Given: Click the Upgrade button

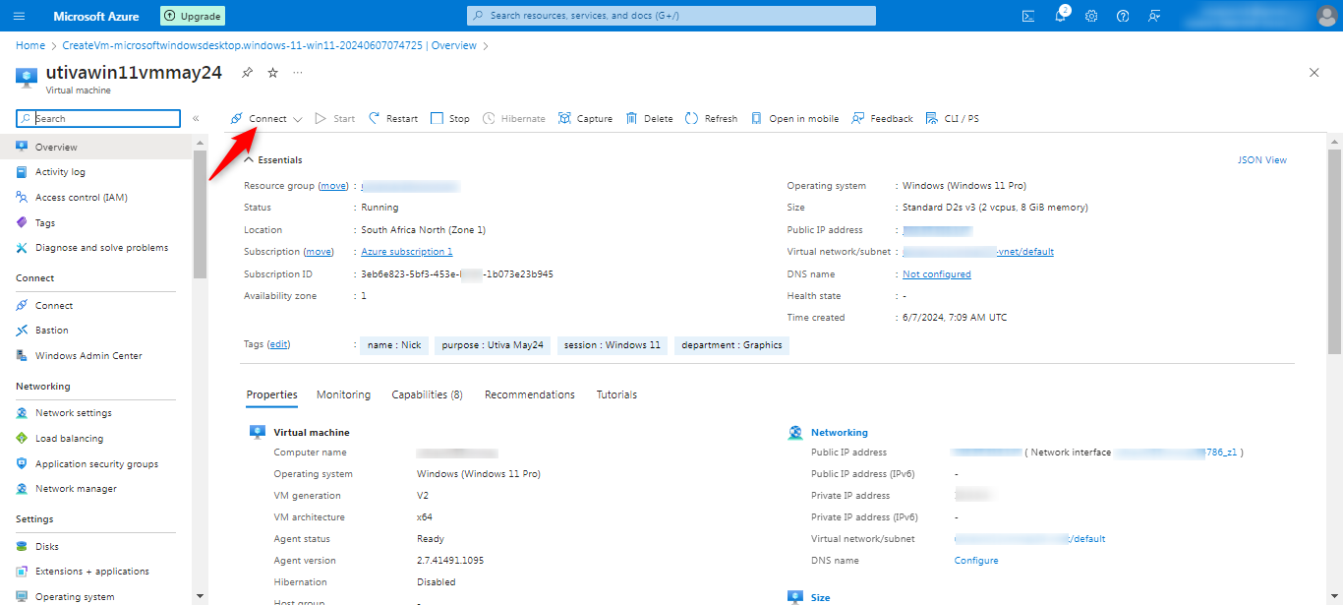Looking at the screenshot, I should pyautogui.click(x=193, y=16).
